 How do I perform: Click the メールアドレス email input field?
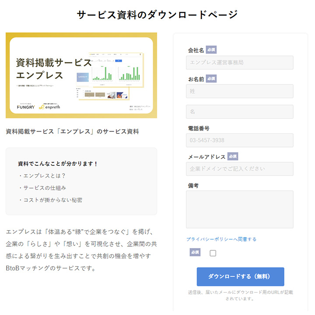239,169
